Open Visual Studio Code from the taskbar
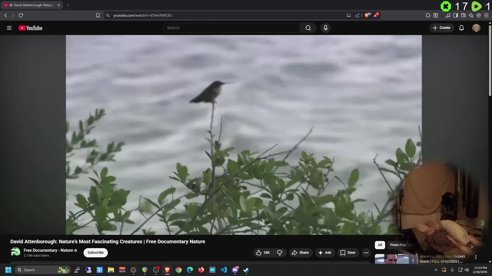 (224, 270)
